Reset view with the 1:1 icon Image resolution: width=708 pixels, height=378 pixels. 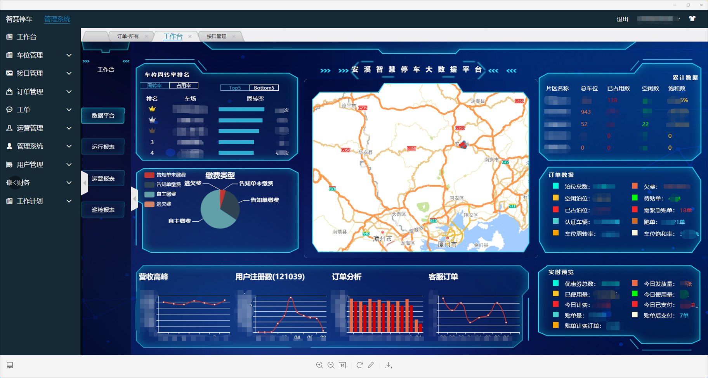(342, 365)
